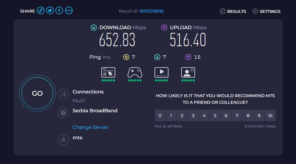Rate recommendation score 10
Screen dimensions: 296x164
[x=270, y=116]
